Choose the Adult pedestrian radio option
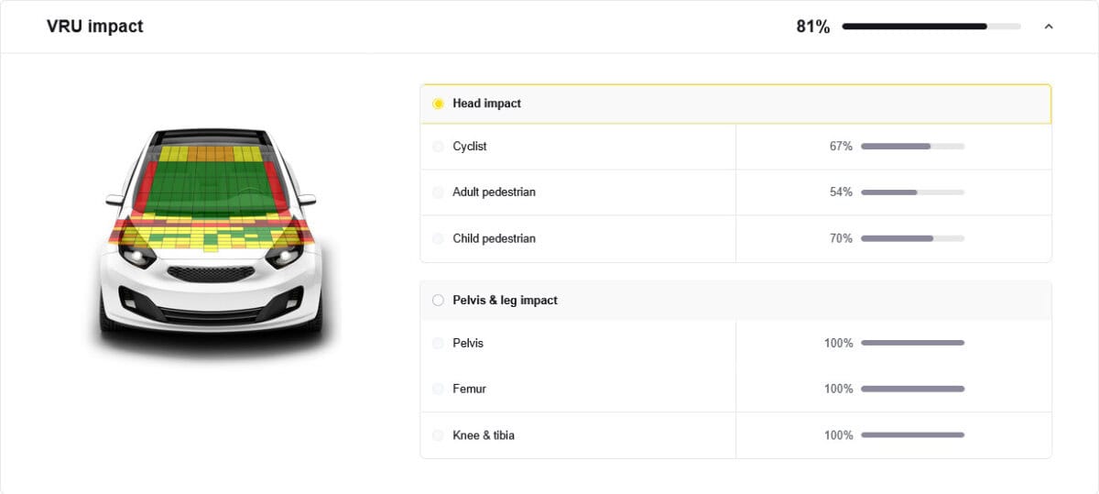 [x=438, y=192]
